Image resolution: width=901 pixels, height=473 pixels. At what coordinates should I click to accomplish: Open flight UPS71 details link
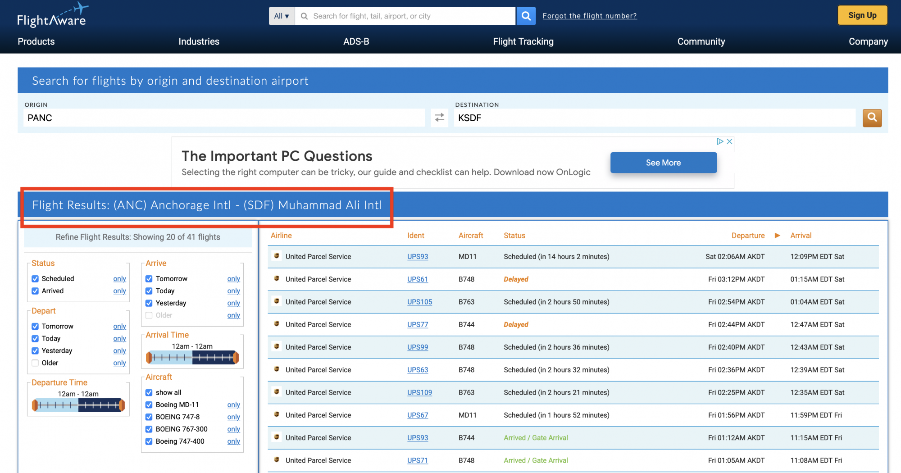[418, 460]
